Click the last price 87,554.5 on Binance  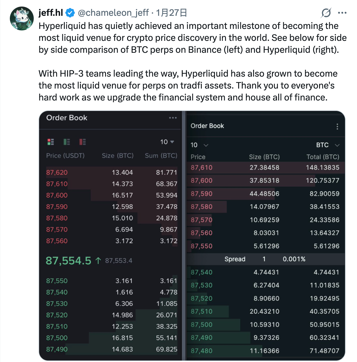pyautogui.click(x=69, y=260)
